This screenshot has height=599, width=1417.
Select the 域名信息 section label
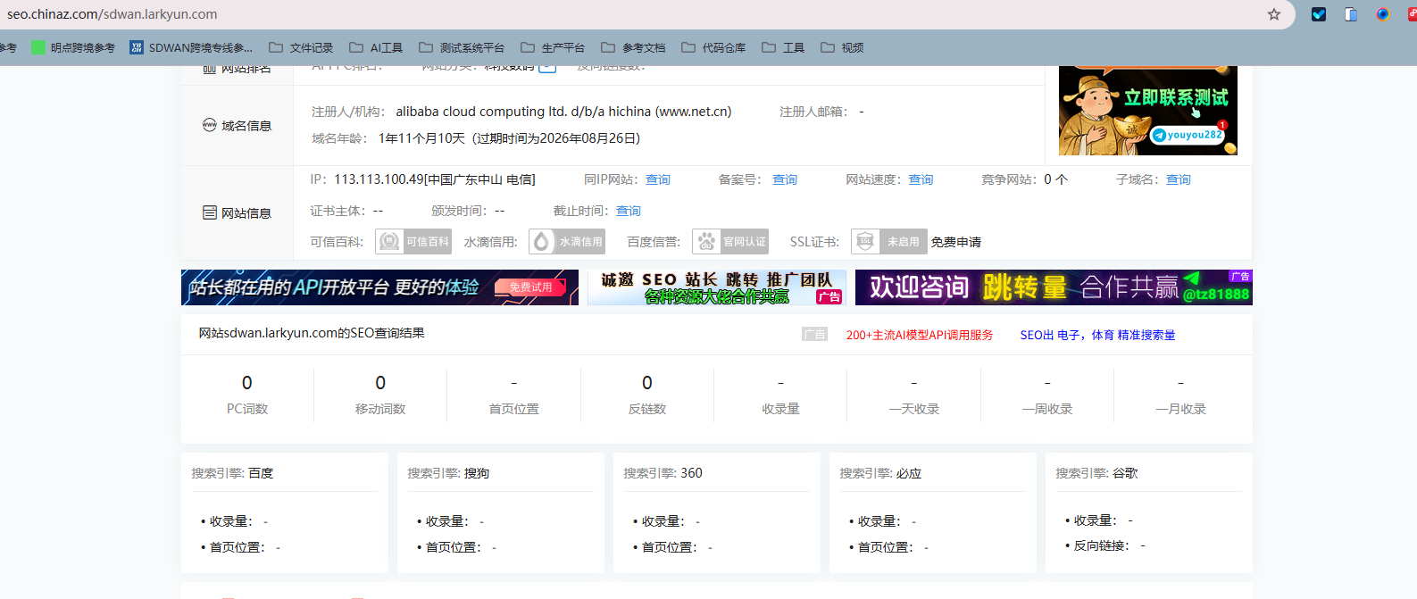click(238, 126)
